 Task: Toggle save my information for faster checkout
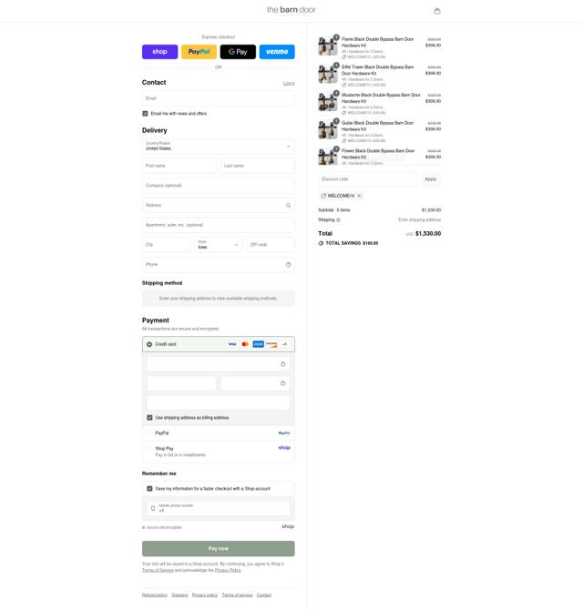(x=149, y=489)
